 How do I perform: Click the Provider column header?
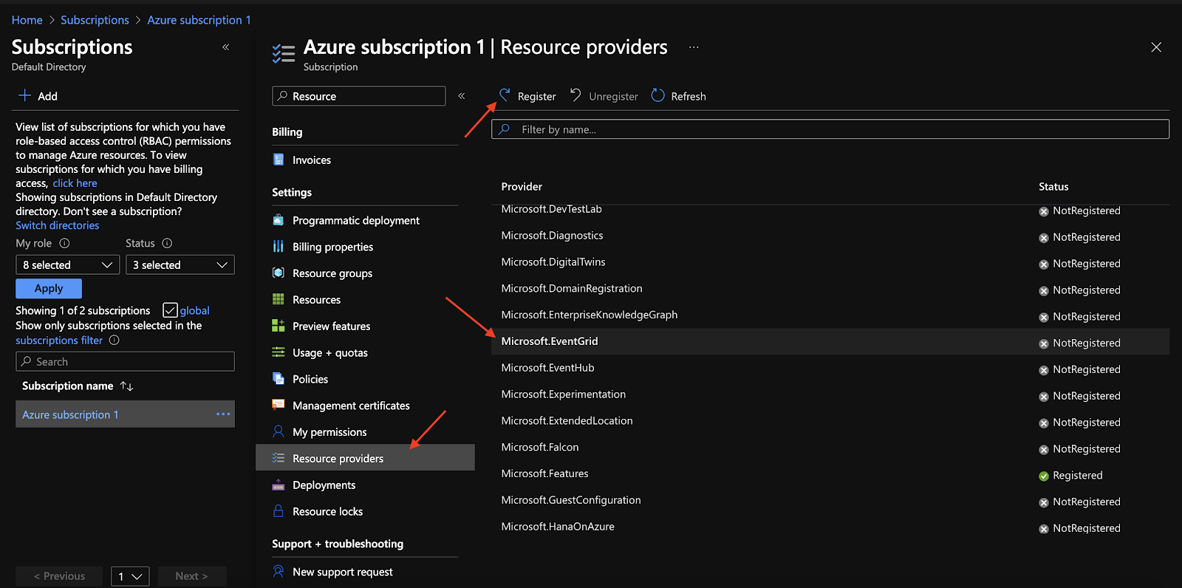pos(522,186)
